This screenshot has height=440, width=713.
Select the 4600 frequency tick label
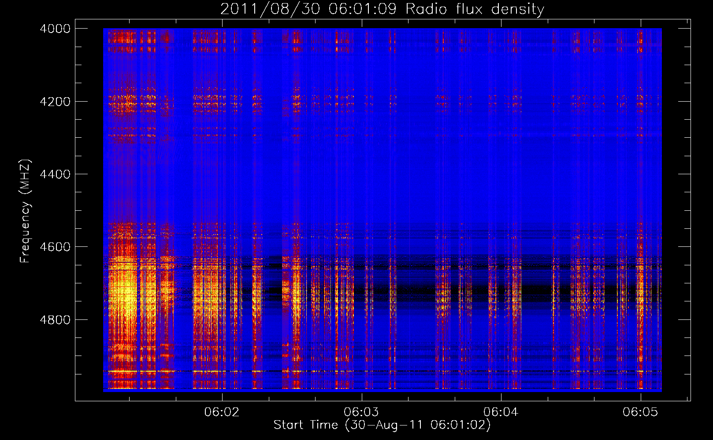pos(55,247)
